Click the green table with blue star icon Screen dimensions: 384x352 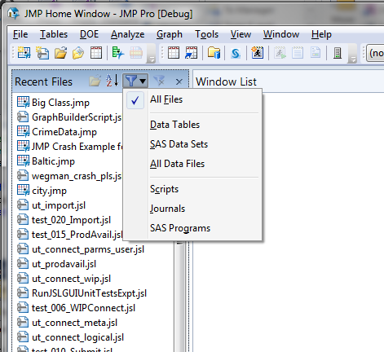click(118, 53)
